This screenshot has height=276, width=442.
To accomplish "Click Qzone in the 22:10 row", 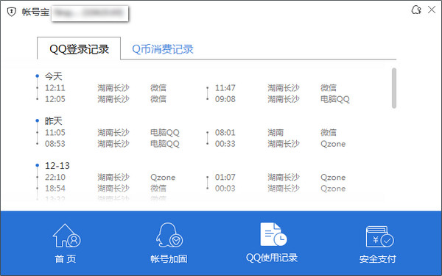I will click(163, 177).
